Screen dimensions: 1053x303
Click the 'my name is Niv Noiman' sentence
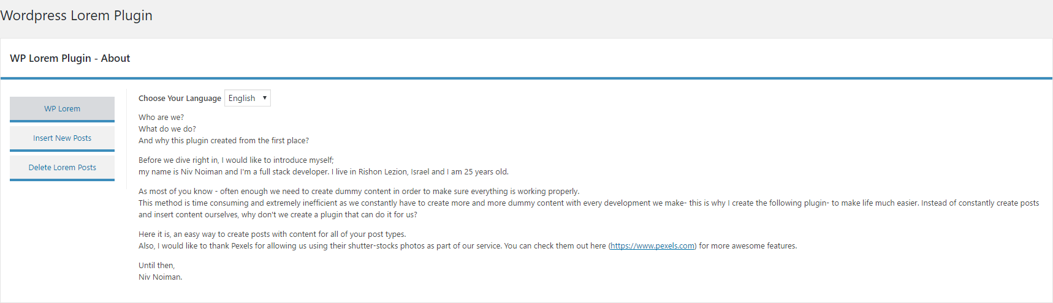[x=324, y=172]
